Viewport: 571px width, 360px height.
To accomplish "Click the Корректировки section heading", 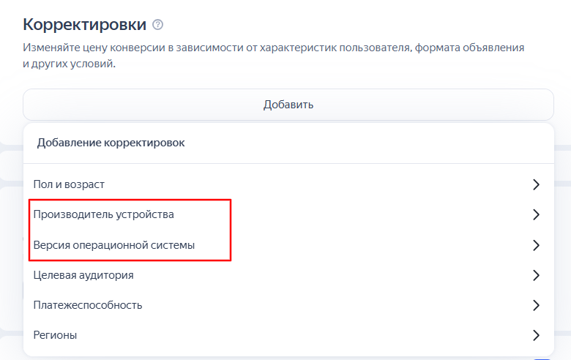I will (x=85, y=24).
